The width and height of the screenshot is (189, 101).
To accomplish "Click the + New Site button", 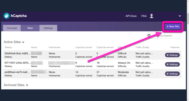I will click(173, 27).
